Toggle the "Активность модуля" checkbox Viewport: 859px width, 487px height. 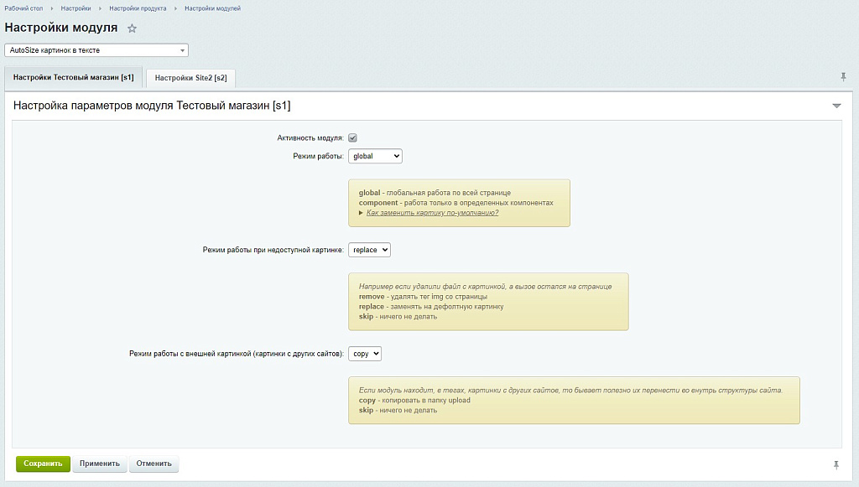[353, 138]
